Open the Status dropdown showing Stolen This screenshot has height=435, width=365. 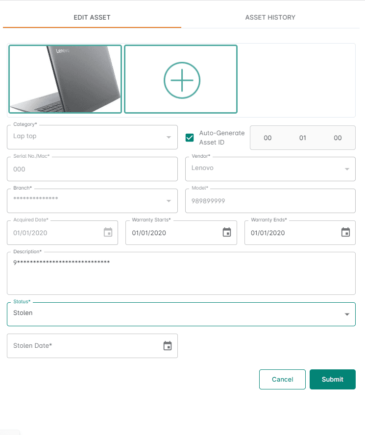(347, 314)
